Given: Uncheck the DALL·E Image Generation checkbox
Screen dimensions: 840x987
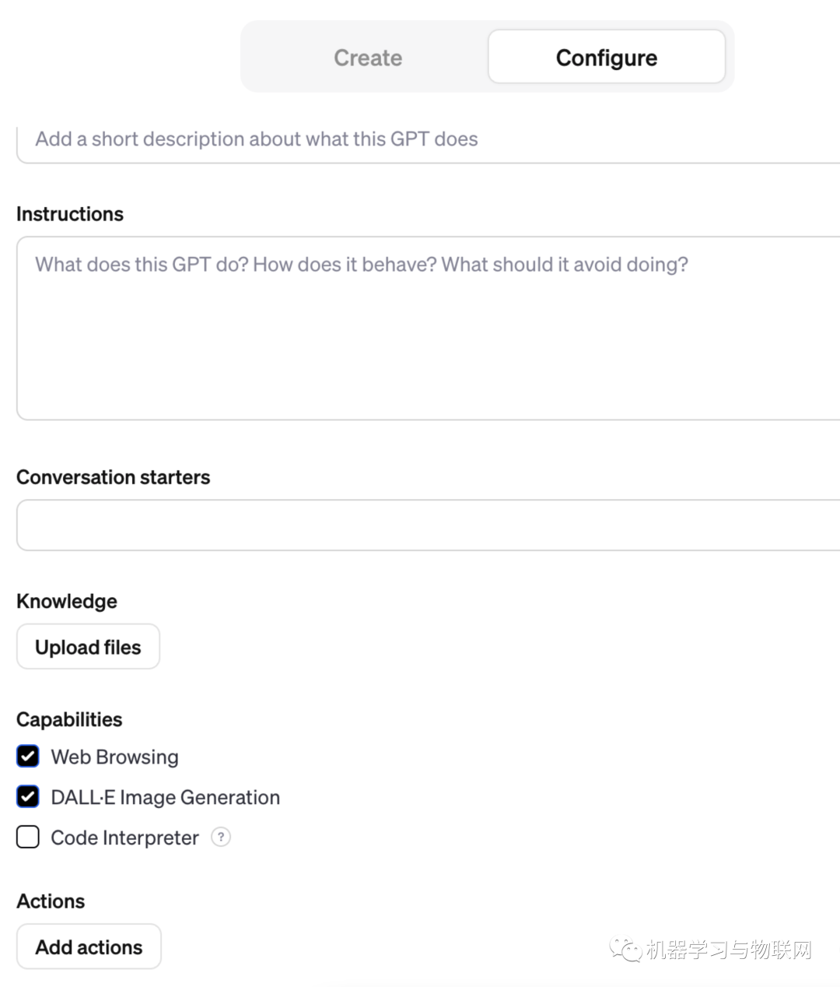Looking at the screenshot, I should point(28,797).
